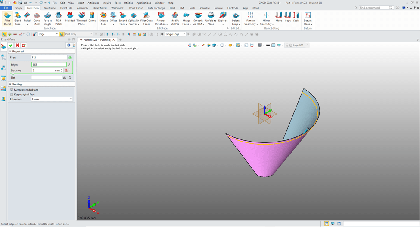Click the Scale tool in Basic Editing
The height and width of the screenshot is (227, 420).
point(296,17)
